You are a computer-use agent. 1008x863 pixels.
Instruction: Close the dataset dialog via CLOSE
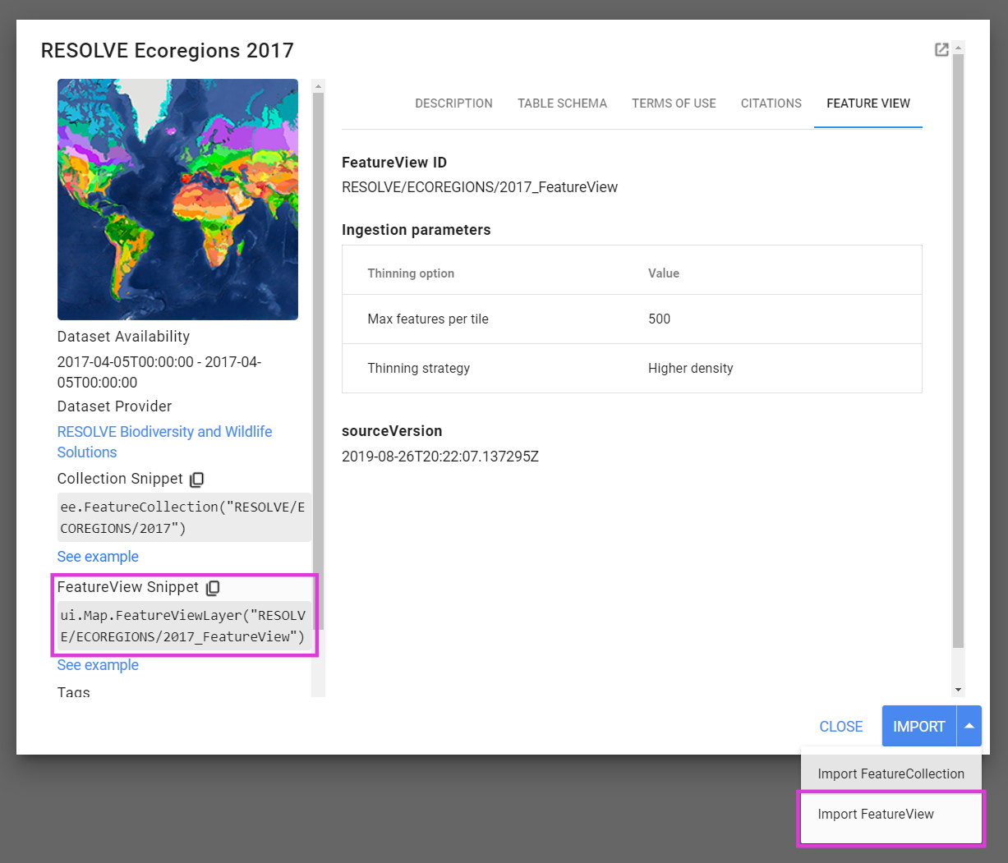pos(840,727)
